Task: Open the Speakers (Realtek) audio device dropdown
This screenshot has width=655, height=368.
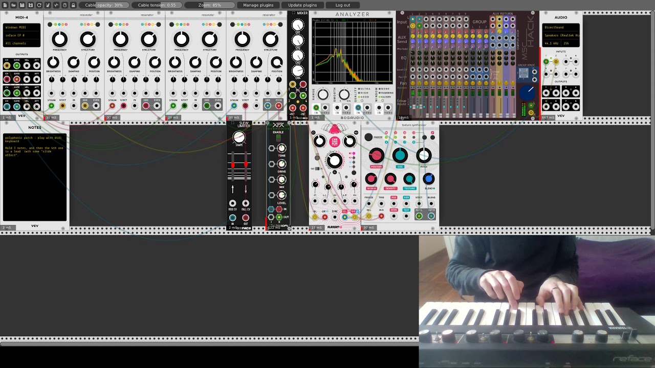Action: pos(561,35)
